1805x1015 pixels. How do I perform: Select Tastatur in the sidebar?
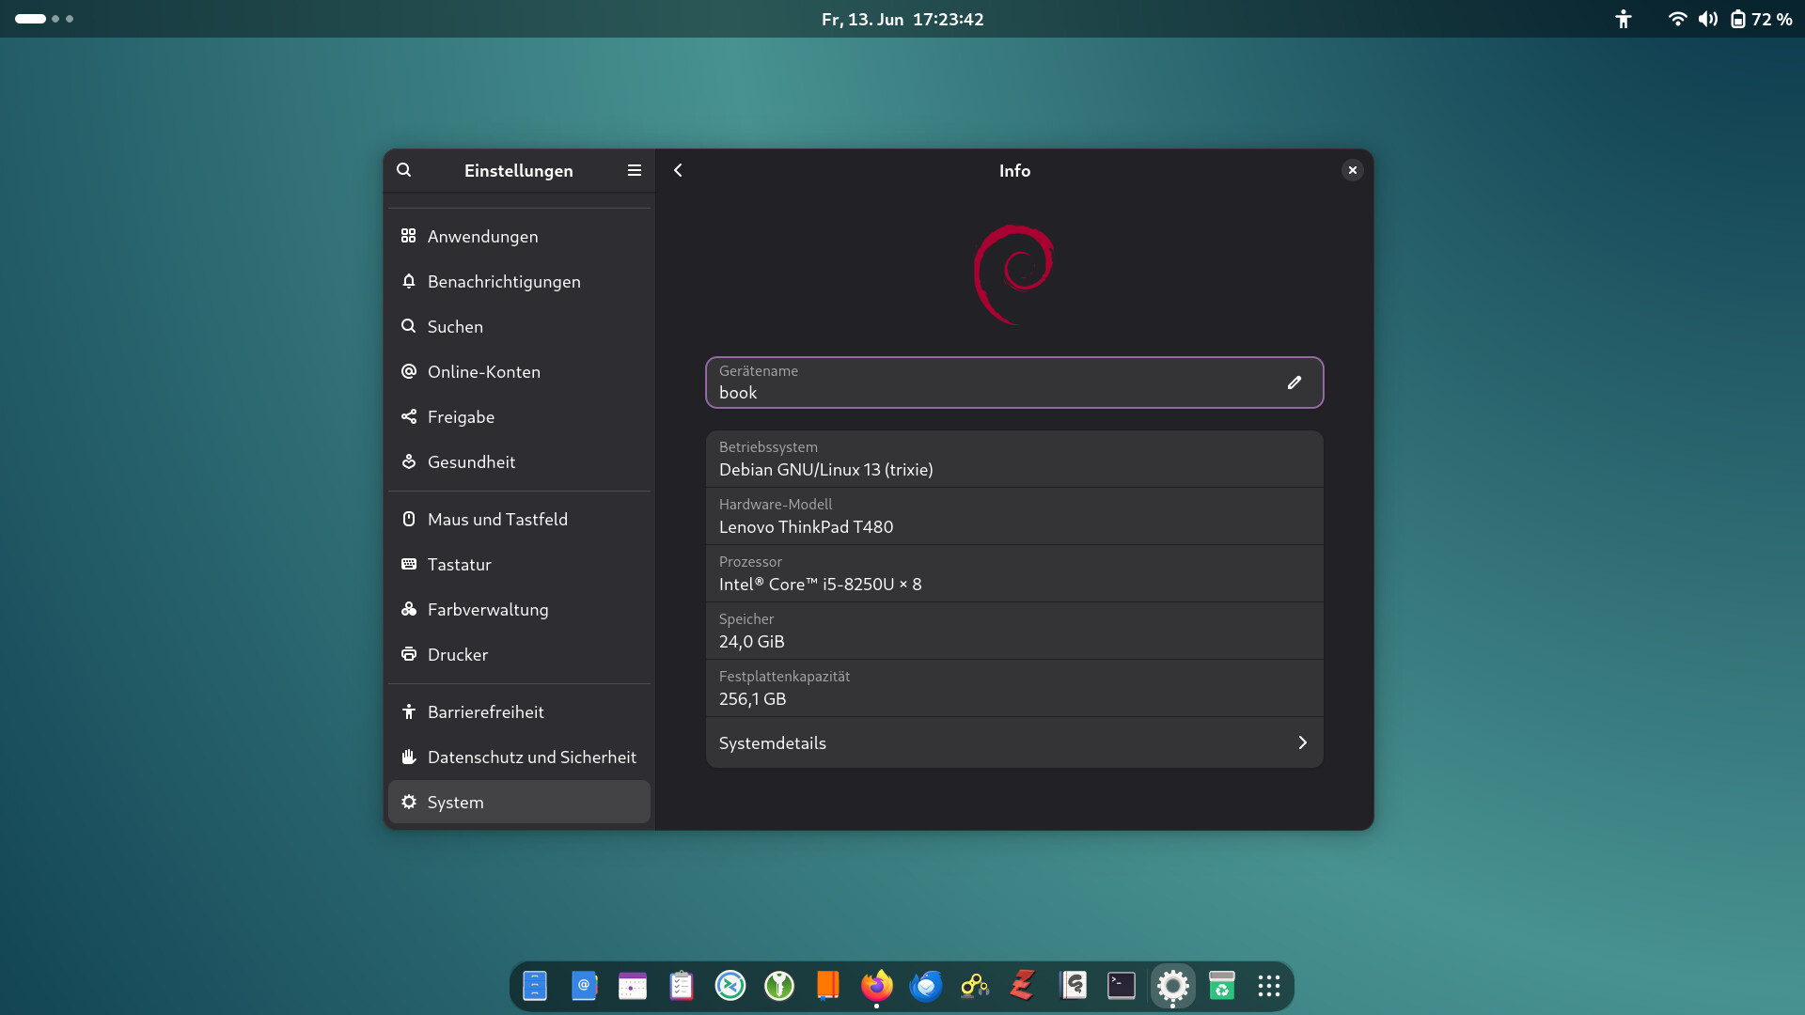[519, 564]
